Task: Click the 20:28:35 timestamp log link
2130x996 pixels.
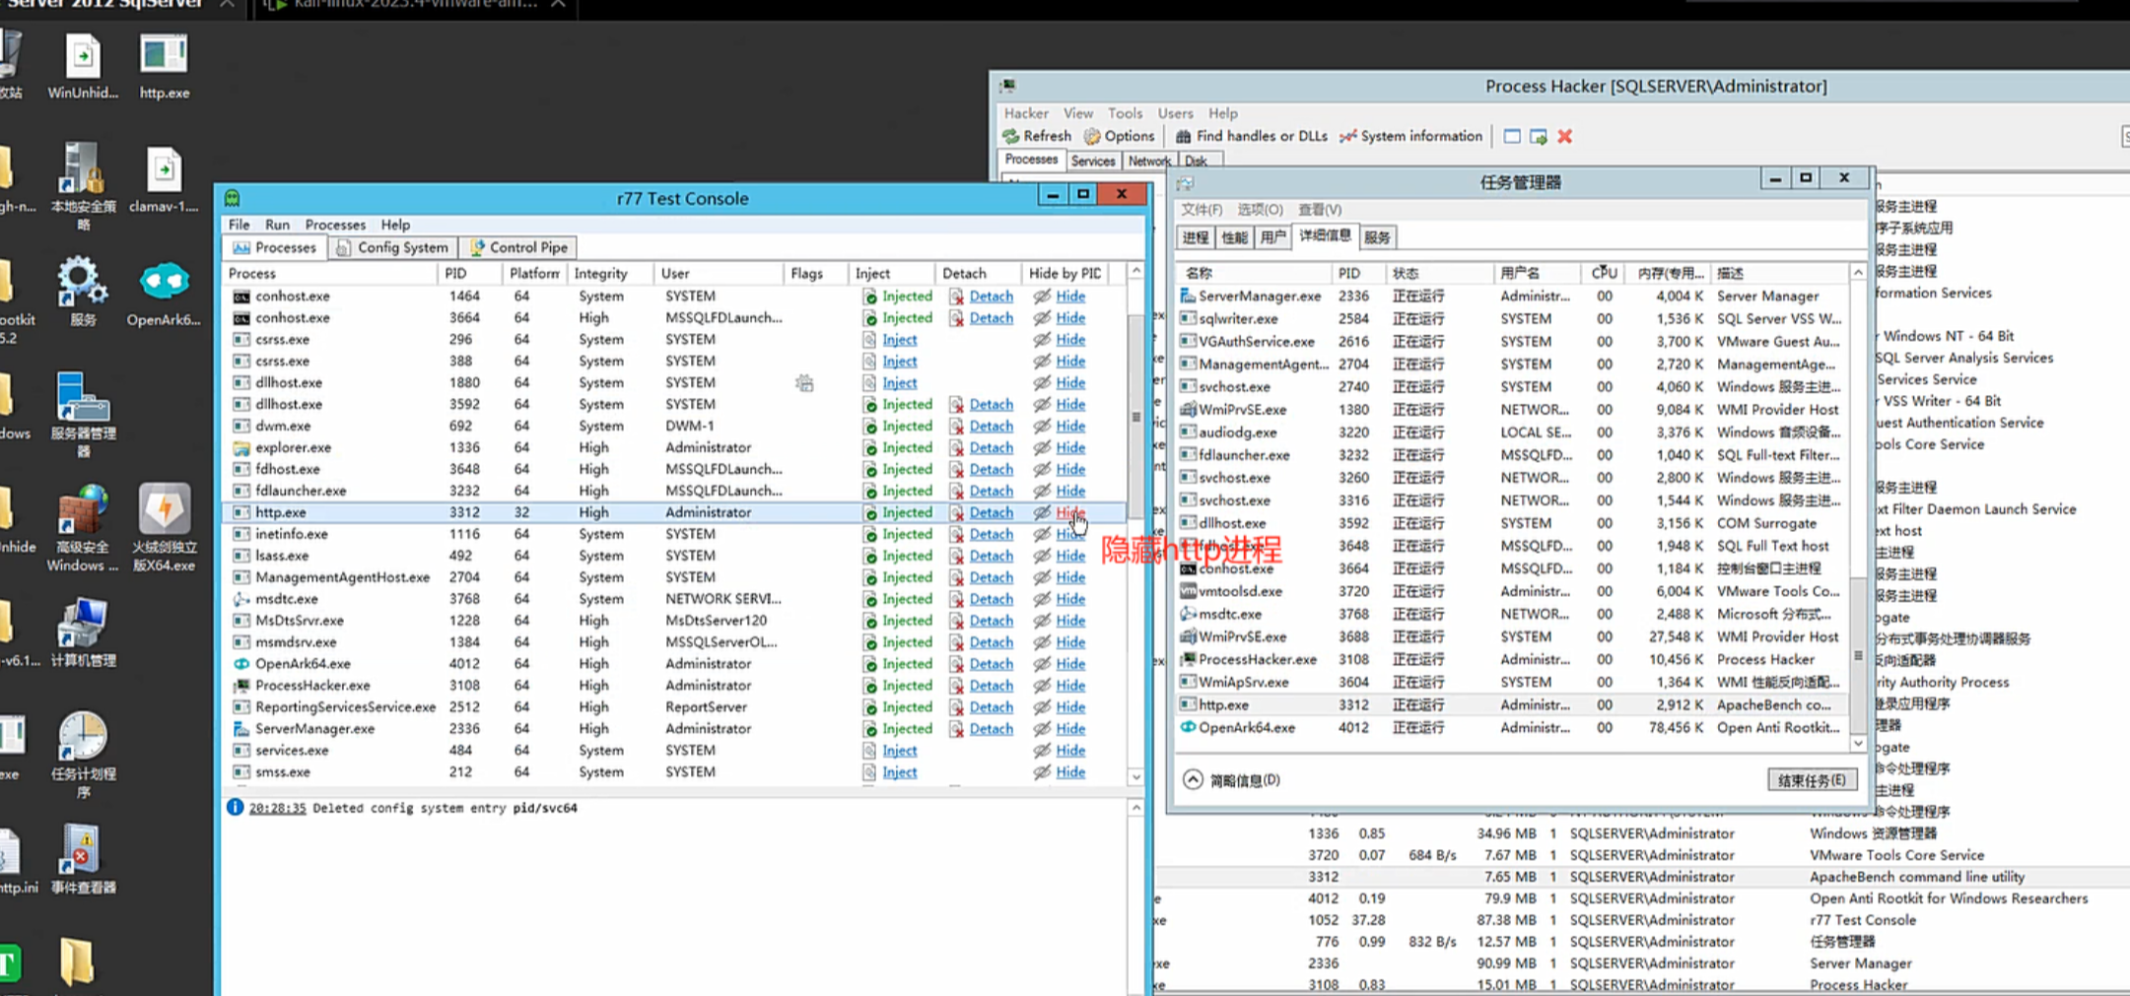Action: click(277, 808)
